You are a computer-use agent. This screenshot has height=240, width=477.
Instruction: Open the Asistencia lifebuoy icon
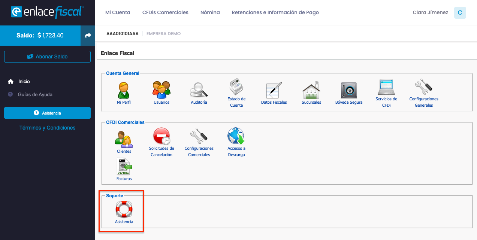pos(124,209)
